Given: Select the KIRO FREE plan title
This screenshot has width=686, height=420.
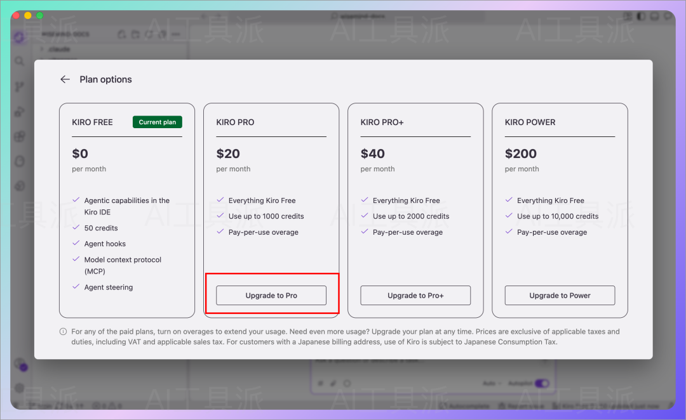Looking at the screenshot, I should (x=92, y=122).
